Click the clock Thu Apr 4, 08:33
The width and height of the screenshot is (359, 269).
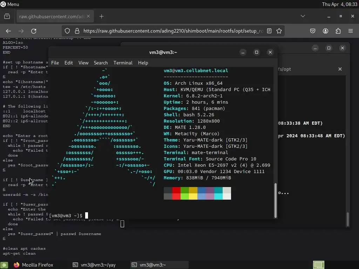tap(339, 4)
